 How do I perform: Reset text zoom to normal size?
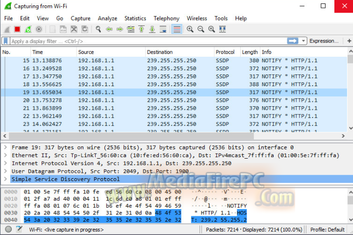212,29
